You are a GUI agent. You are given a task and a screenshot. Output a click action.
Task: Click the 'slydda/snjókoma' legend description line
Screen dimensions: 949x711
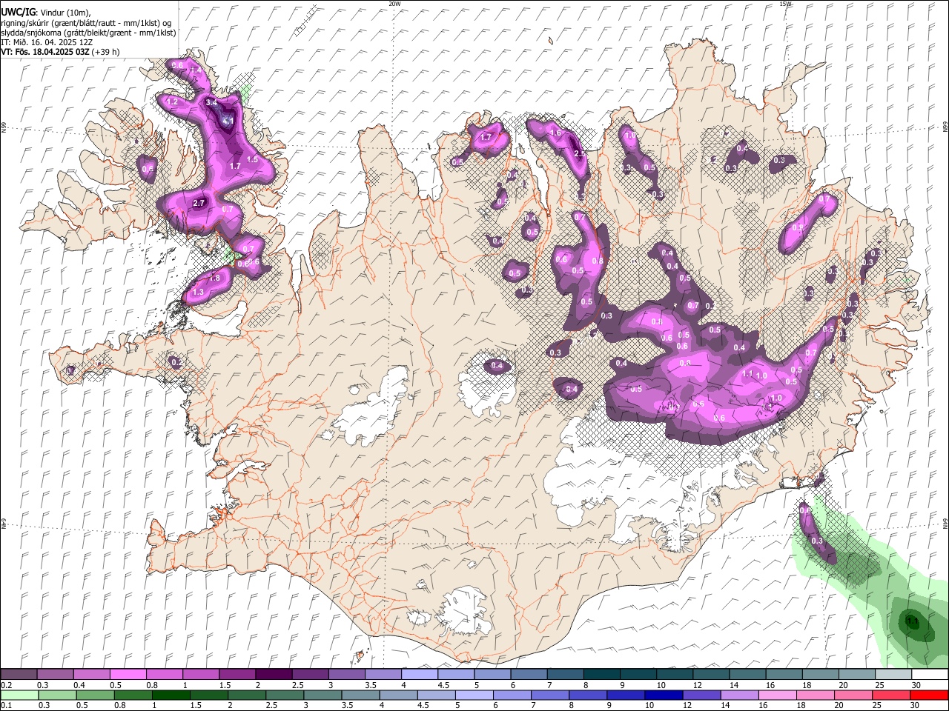(88, 33)
